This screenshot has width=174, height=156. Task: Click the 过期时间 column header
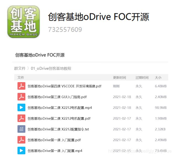tap(142, 77)
